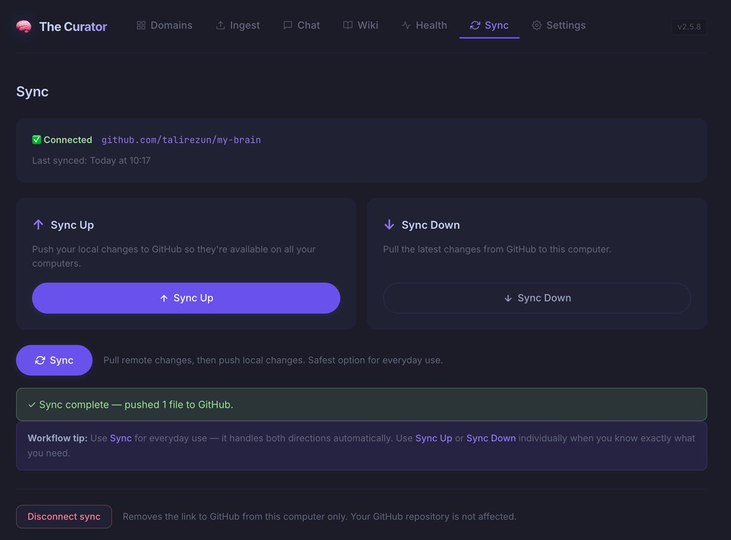731x540 pixels.
Task: Click the Sync page heading
Action: [x=32, y=92]
